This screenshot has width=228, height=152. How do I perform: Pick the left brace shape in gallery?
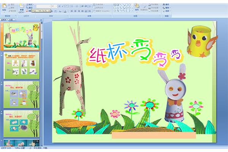(x=127, y=11)
